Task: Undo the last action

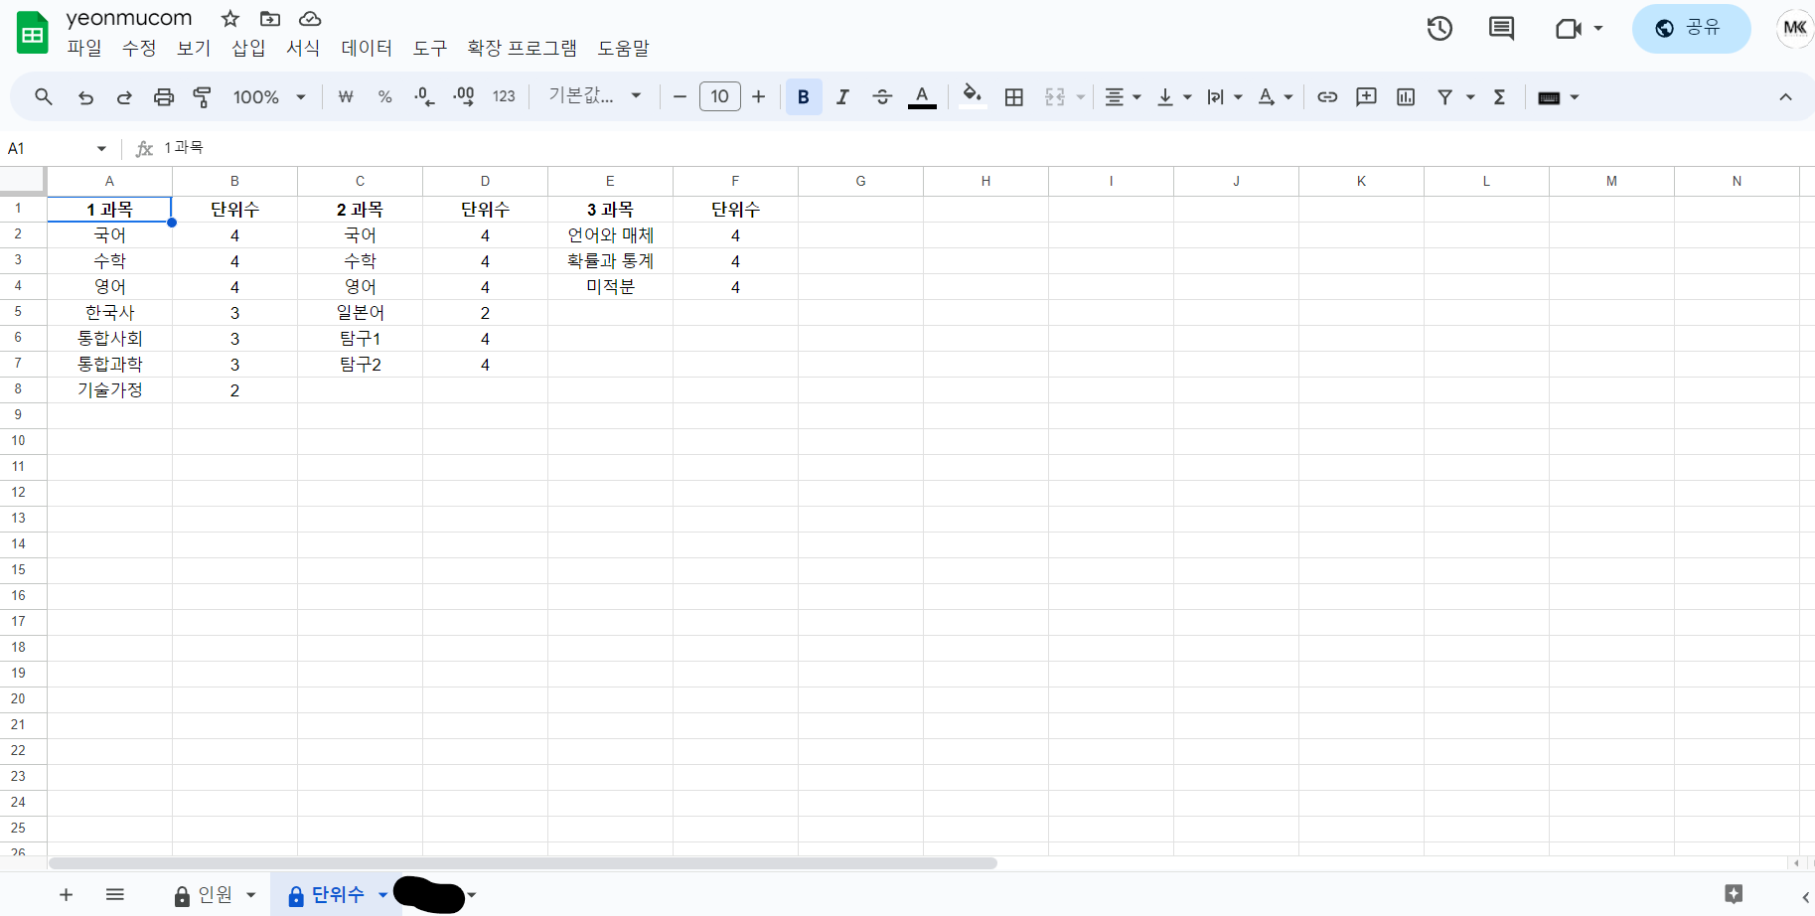Action: click(85, 96)
